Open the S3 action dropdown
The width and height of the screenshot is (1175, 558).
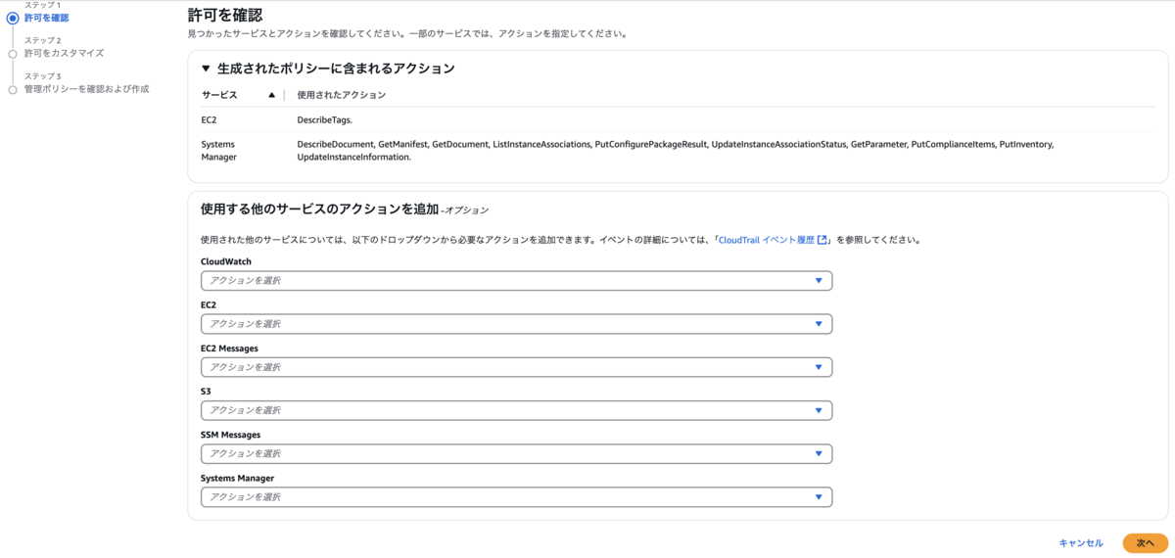tap(516, 410)
